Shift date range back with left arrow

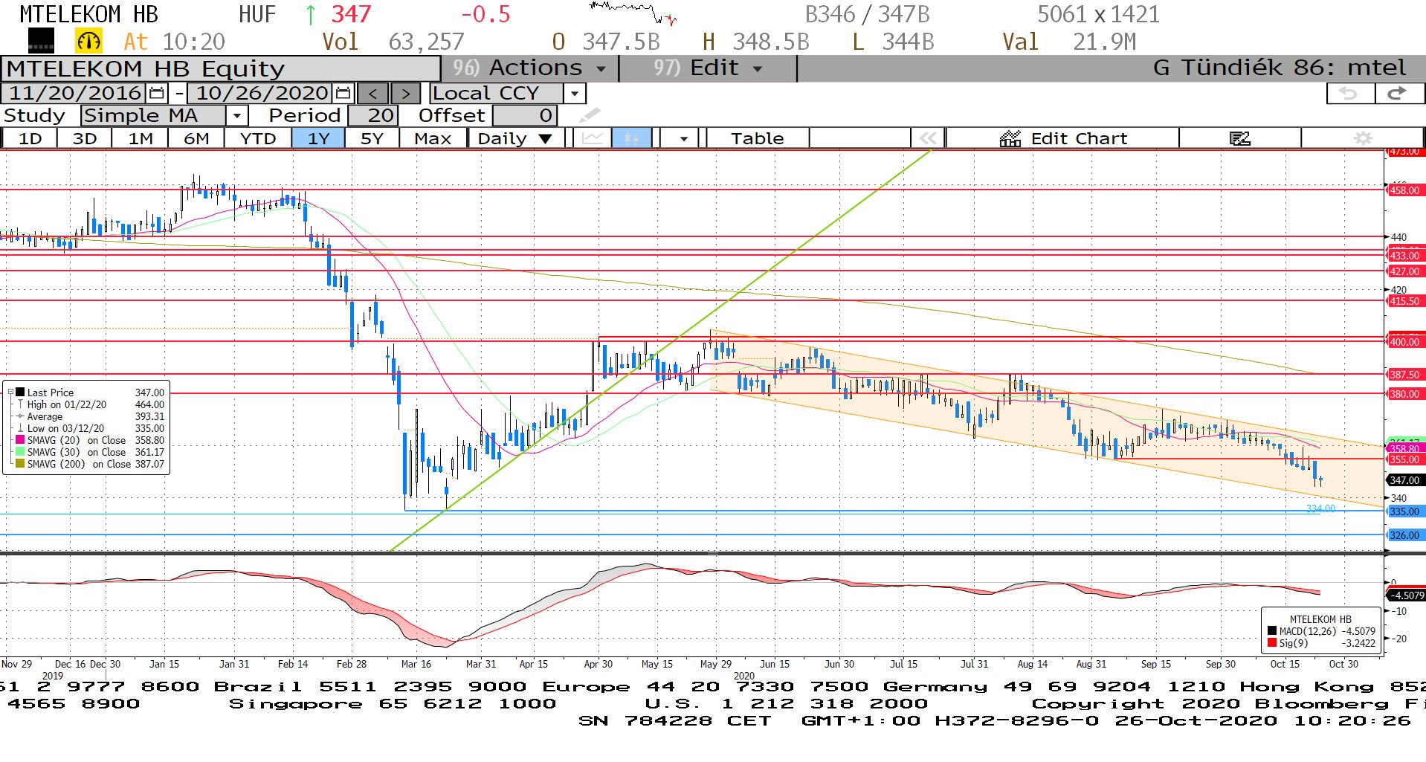[x=372, y=94]
